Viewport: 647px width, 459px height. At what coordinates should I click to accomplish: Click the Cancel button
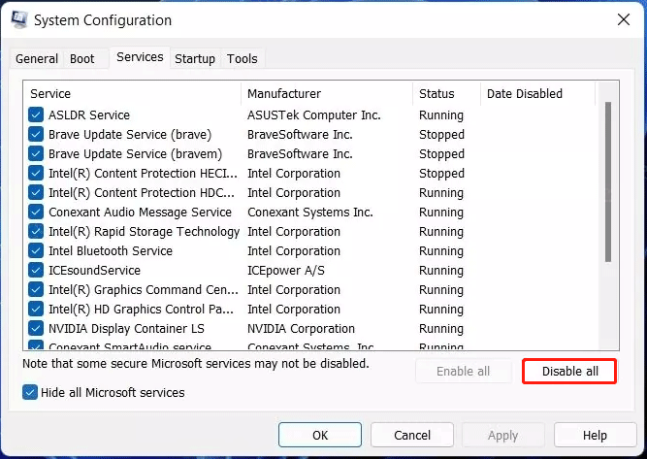click(412, 435)
